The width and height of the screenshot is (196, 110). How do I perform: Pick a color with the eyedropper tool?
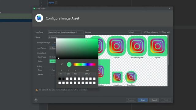[62, 64]
